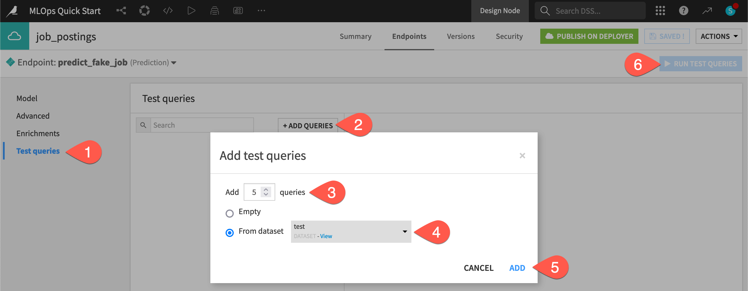Select the From dataset radio option
Screen dimensions: 748x291
click(230, 233)
